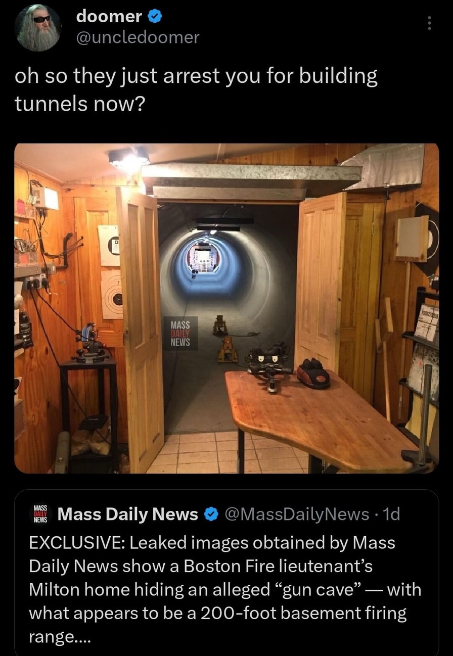Image resolution: width=453 pixels, height=656 pixels.
Task: Tap the ceiling light in the photo
Action: pyautogui.click(x=128, y=159)
